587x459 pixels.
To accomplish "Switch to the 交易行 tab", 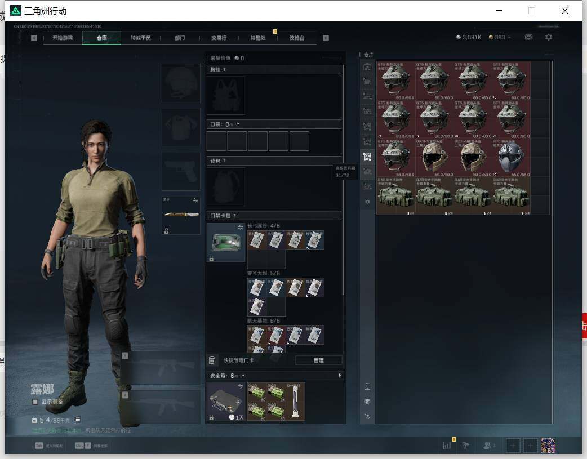I will coord(219,38).
